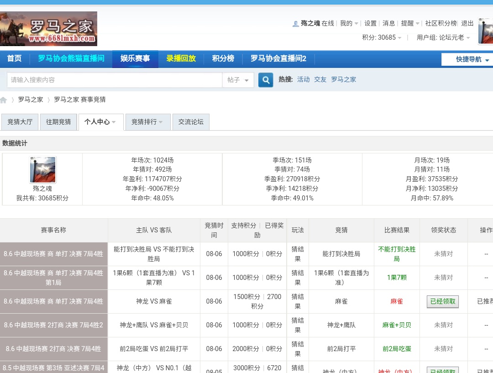Switch to the 往期竞猜 tab
493x373 pixels.
(x=58, y=122)
